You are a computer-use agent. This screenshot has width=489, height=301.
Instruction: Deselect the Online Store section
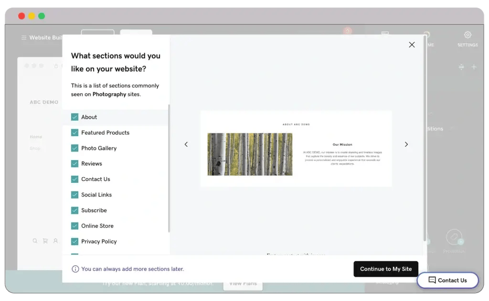(x=74, y=226)
